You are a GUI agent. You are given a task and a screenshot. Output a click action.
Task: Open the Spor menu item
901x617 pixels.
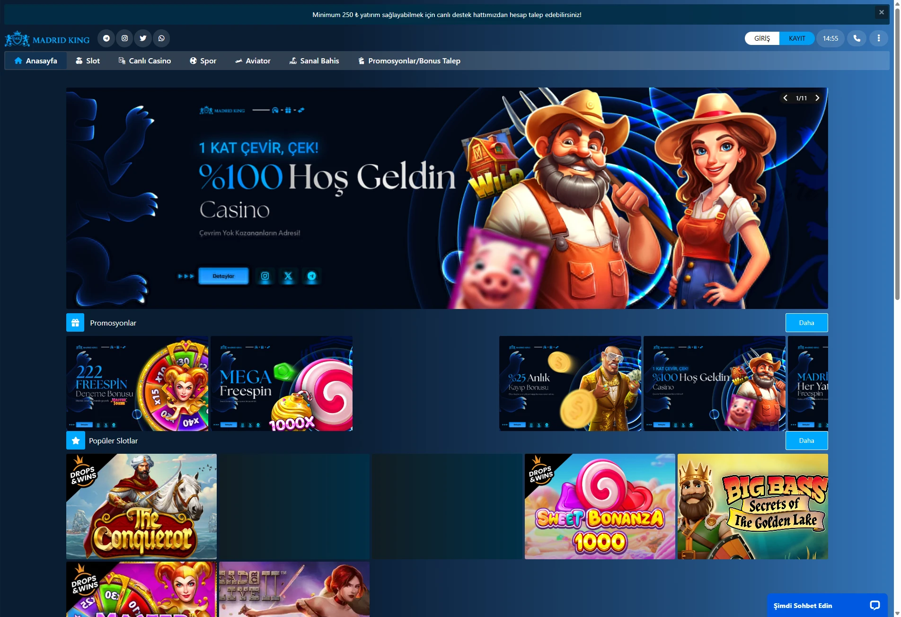click(203, 61)
